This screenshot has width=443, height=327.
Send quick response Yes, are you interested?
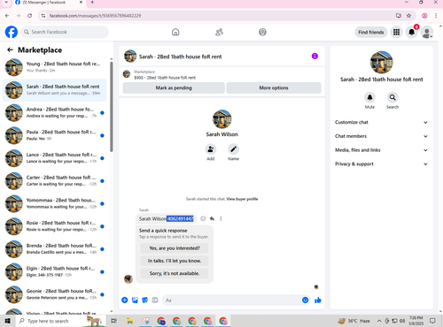[x=175, y=248]
